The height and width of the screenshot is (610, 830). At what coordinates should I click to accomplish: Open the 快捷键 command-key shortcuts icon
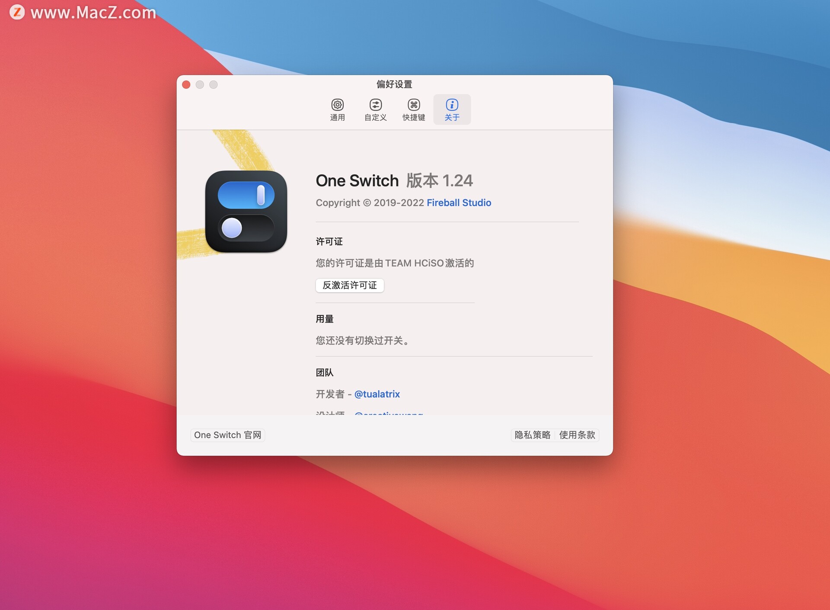pyautogui.click(x=414, y=105)
